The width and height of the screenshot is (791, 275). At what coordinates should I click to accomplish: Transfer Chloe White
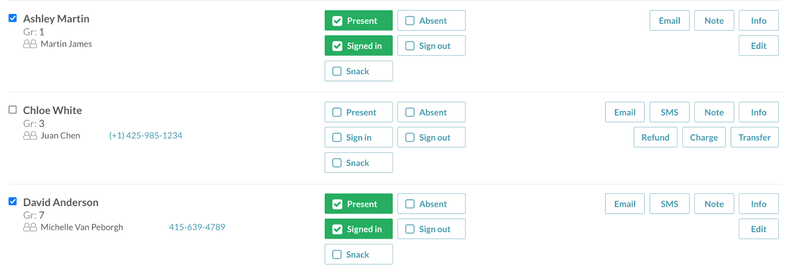754,137
